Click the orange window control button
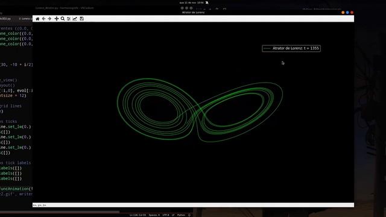This screenshot has height=217, width=386. click(343, 12)
